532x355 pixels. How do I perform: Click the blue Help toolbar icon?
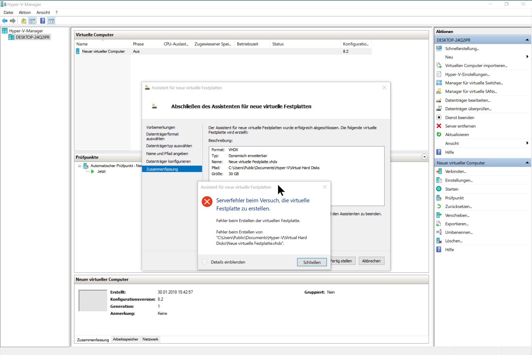pos(42,21)
